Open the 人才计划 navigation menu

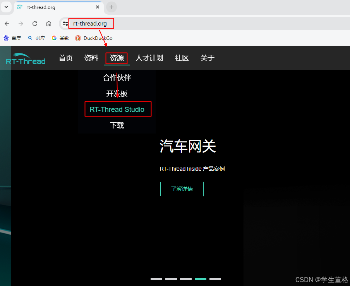[x=149, y=58]
